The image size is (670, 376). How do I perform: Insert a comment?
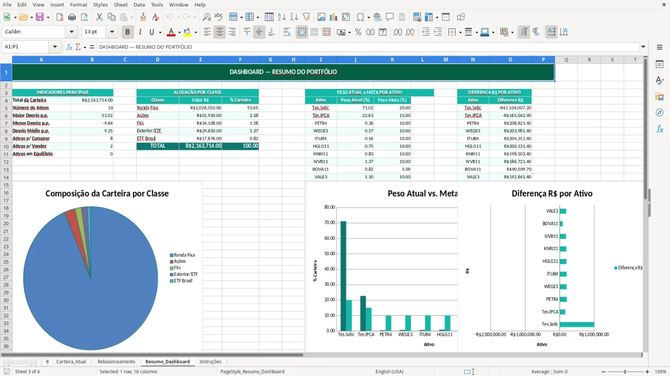(390, 17)
